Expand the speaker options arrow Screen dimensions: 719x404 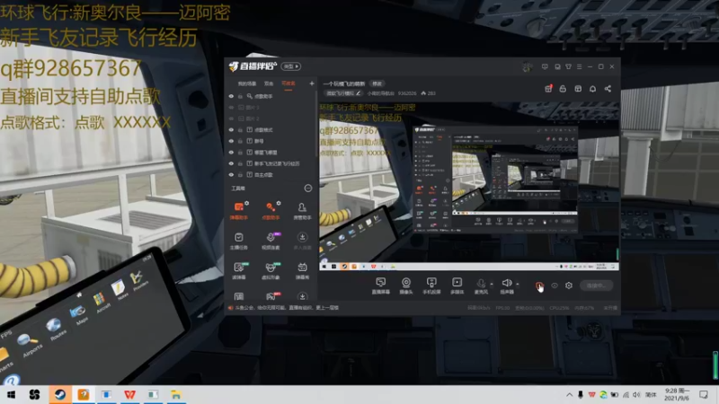pyautogui.click(x=518, y=284)
